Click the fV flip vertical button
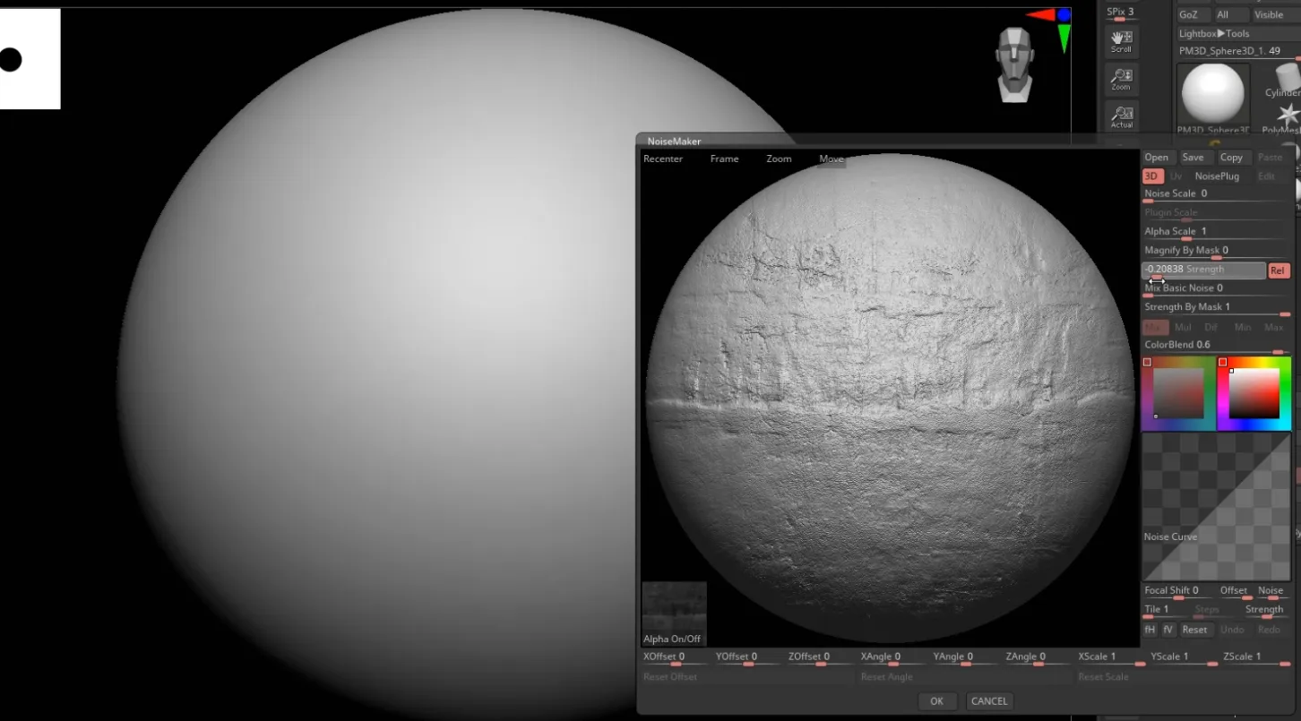This screenshot has height=721, width=1301. [1167, 630]
